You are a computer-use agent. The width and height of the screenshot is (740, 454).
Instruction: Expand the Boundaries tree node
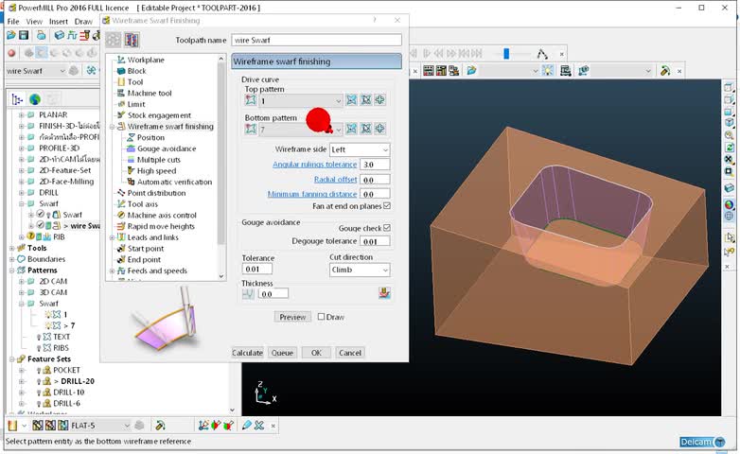click(x=11, y=259)
